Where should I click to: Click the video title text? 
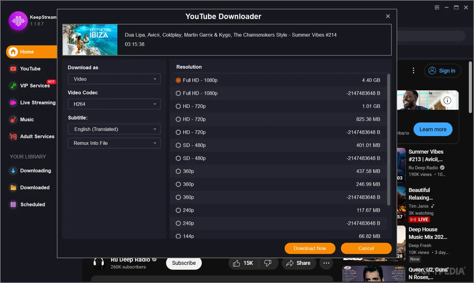pos(231,35)
